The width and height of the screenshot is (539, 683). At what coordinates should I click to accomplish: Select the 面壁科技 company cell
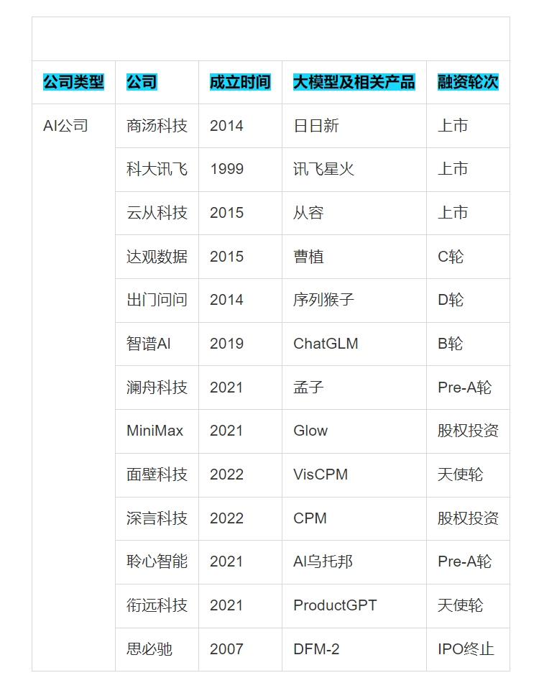tap(157, 475)
